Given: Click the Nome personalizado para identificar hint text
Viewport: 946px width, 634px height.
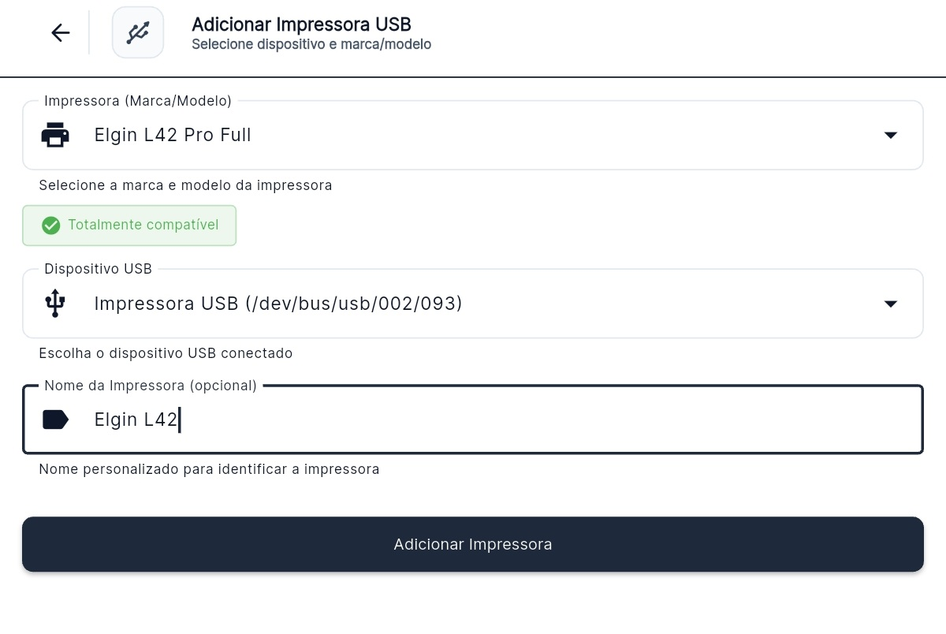Looking at the screenshot, I should 209,469.
